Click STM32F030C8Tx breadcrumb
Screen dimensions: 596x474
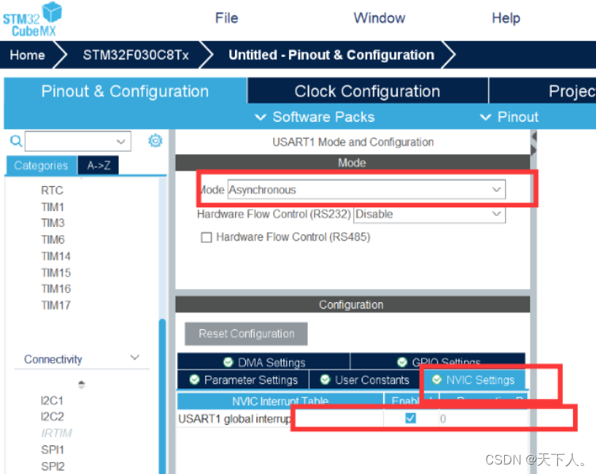135,55
